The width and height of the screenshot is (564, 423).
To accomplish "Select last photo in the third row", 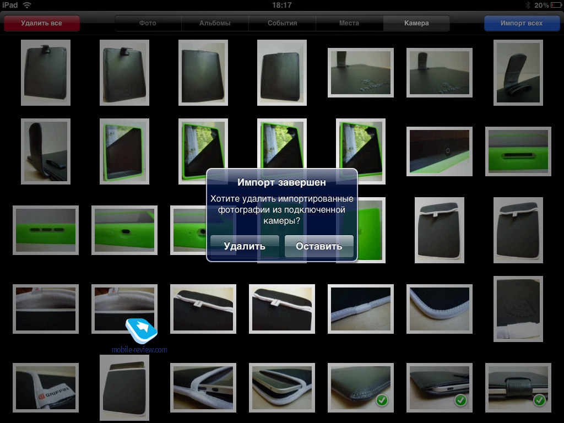I will click(518, 230).
